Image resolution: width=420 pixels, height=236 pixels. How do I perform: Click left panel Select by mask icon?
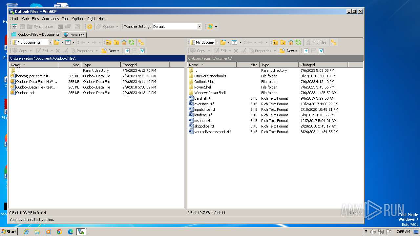pos(142,51)
